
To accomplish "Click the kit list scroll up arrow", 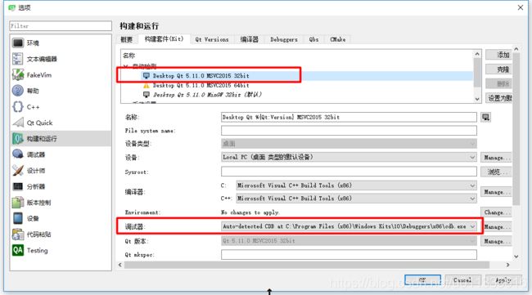I will 477,54.
